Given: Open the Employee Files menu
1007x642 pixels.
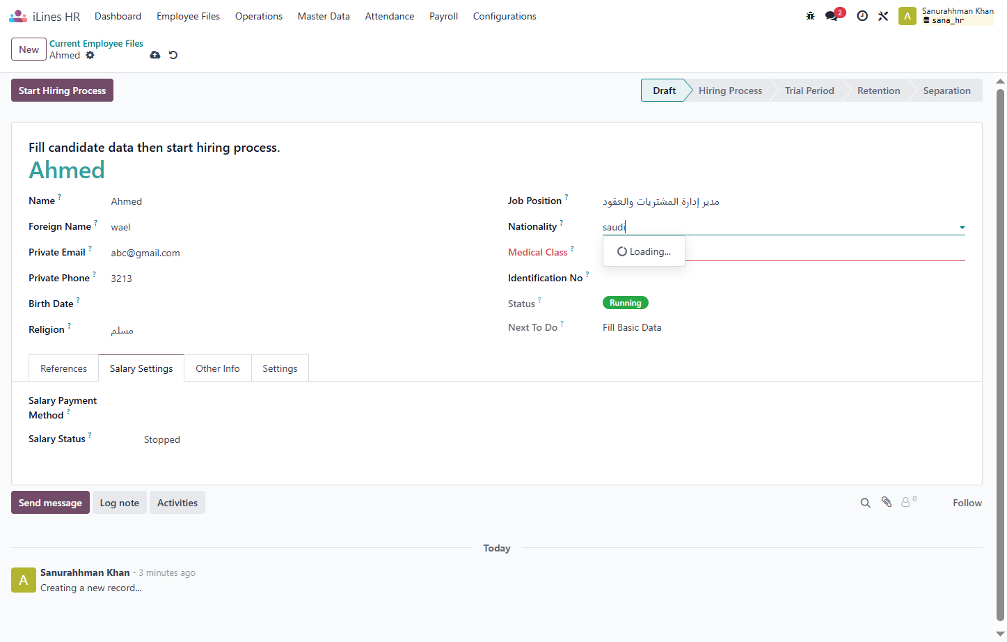Looking at the screenshot, I should (188, 16).
